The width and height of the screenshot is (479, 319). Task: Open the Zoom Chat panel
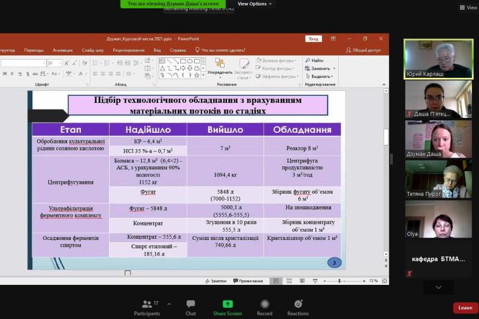190,307
